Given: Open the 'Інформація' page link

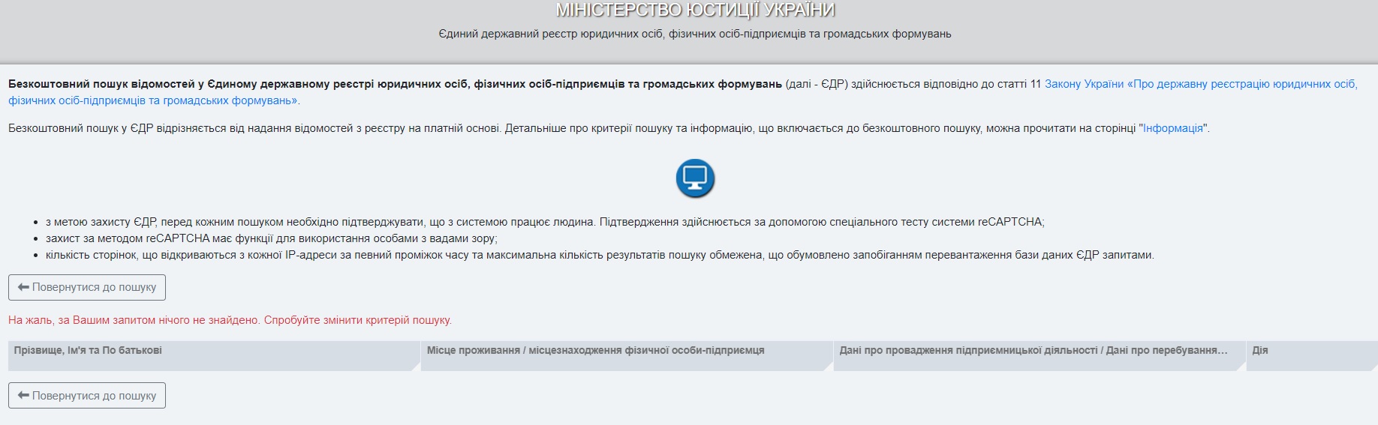Looking at the screenshot, I should tap(1173, 128).
